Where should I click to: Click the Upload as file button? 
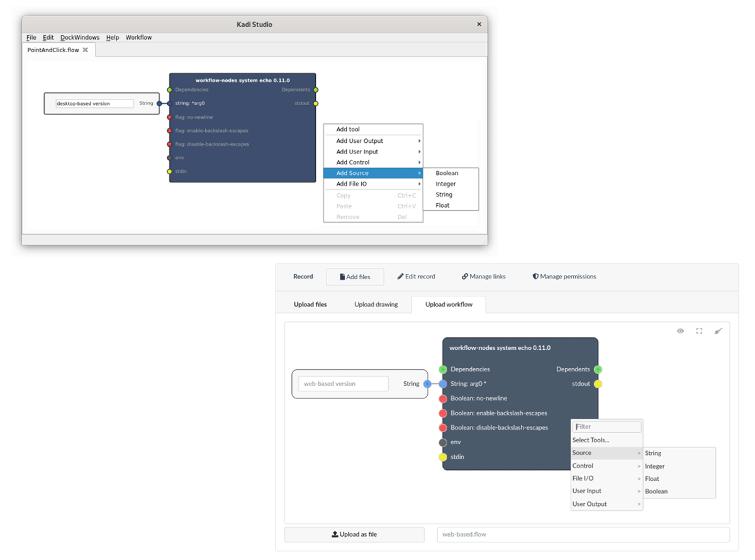tap(354, 535)
